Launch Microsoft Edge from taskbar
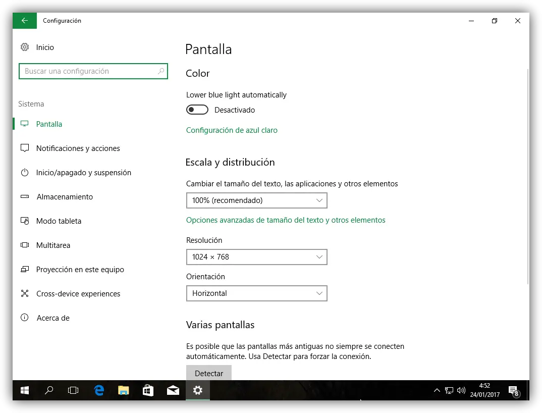This screenshot has height=413, width=542. (x=99, y=390)
